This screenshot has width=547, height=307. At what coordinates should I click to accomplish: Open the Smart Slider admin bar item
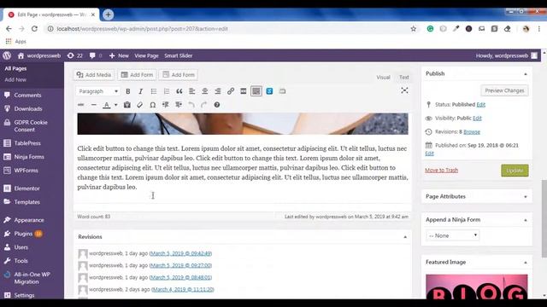point(179,55)
